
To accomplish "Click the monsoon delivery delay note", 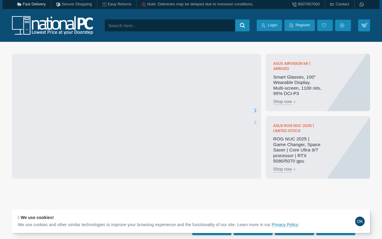I will [200, 4].
